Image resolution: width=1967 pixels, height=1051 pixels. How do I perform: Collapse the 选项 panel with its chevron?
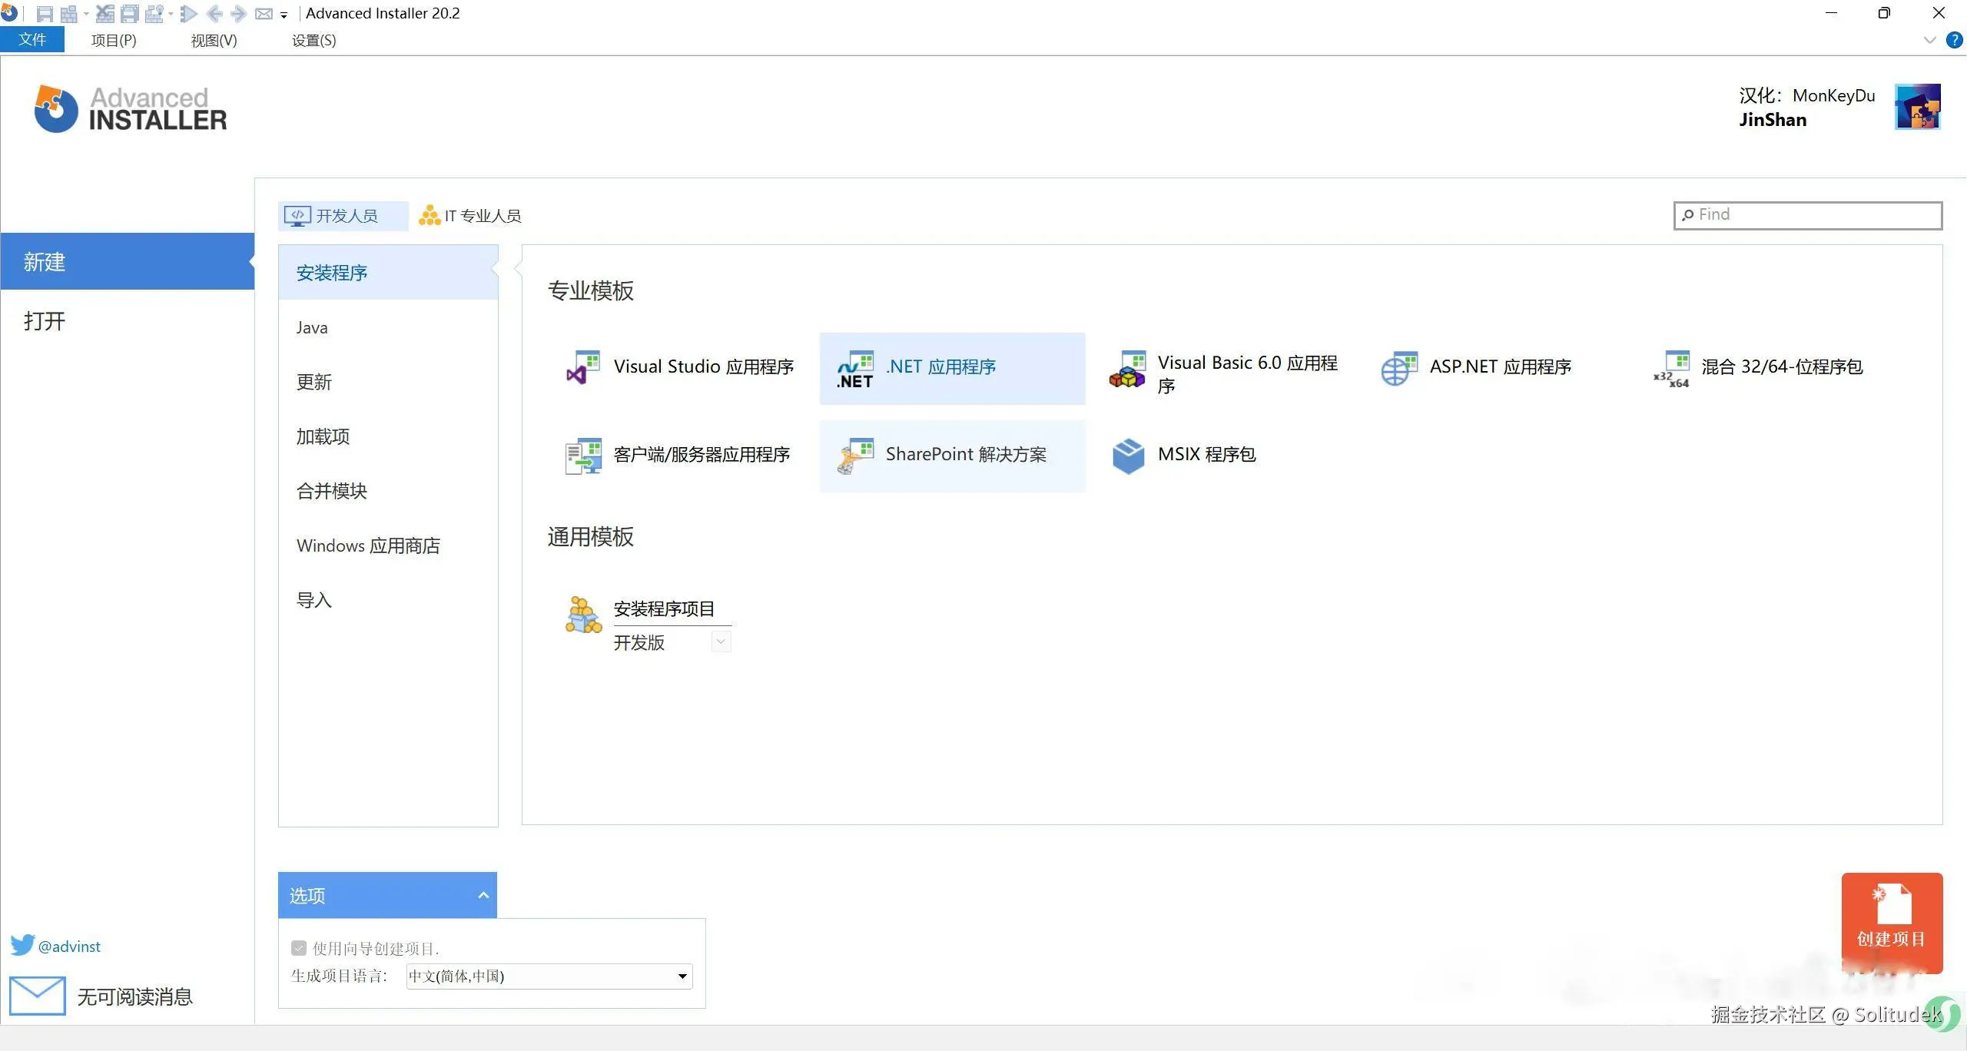coord(483,895)
